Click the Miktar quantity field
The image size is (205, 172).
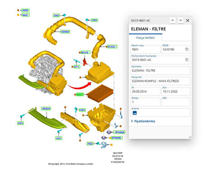[x=146, y=102]
